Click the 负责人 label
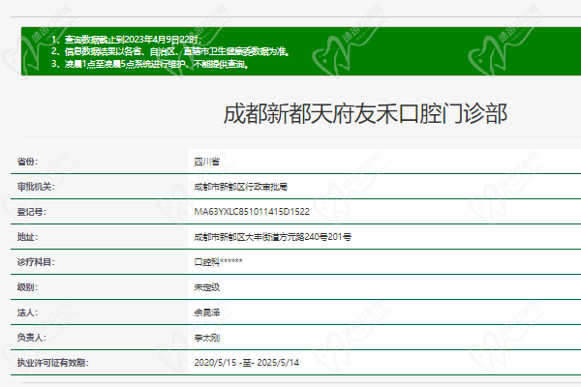Image resolution: width=581 pixels, height=387 pixels. click(x=32, y=338)
